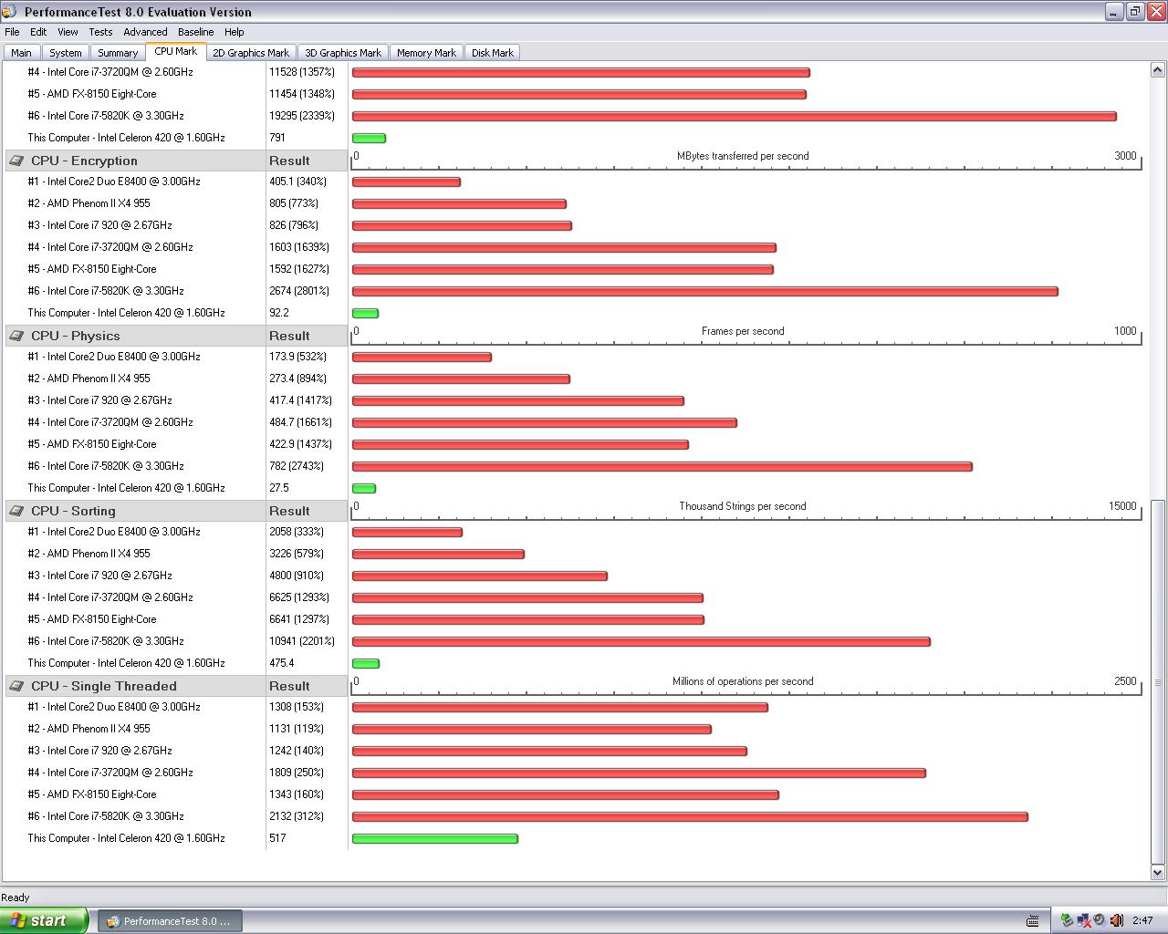Click the CPU - Single Threaded section chip icon

click(16, 686)
